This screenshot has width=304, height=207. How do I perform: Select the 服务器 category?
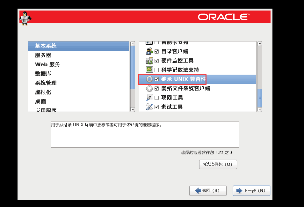tap(43, 55)
